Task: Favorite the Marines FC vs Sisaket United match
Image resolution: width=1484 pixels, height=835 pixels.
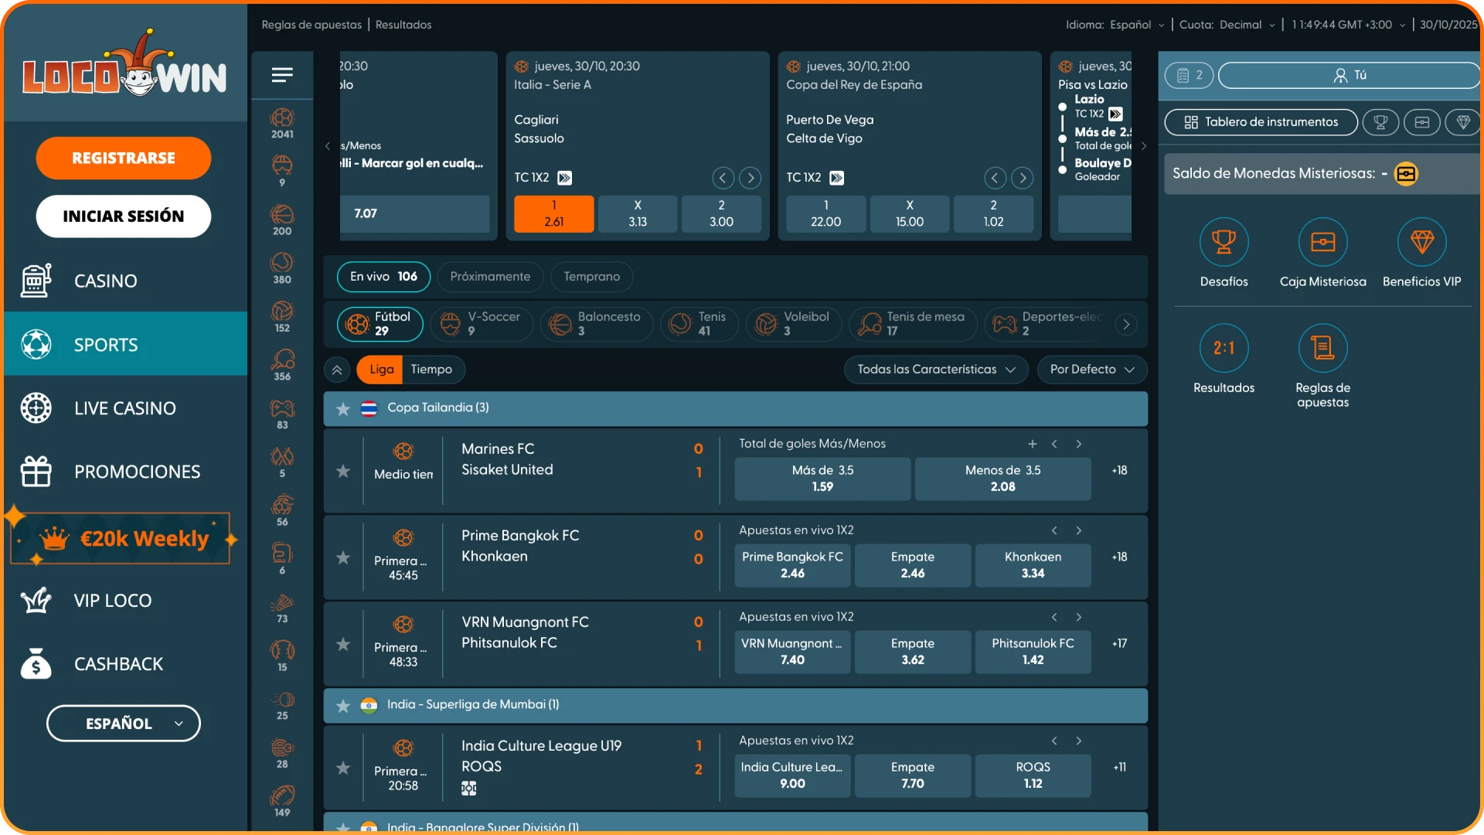Action: pos(343,471)
